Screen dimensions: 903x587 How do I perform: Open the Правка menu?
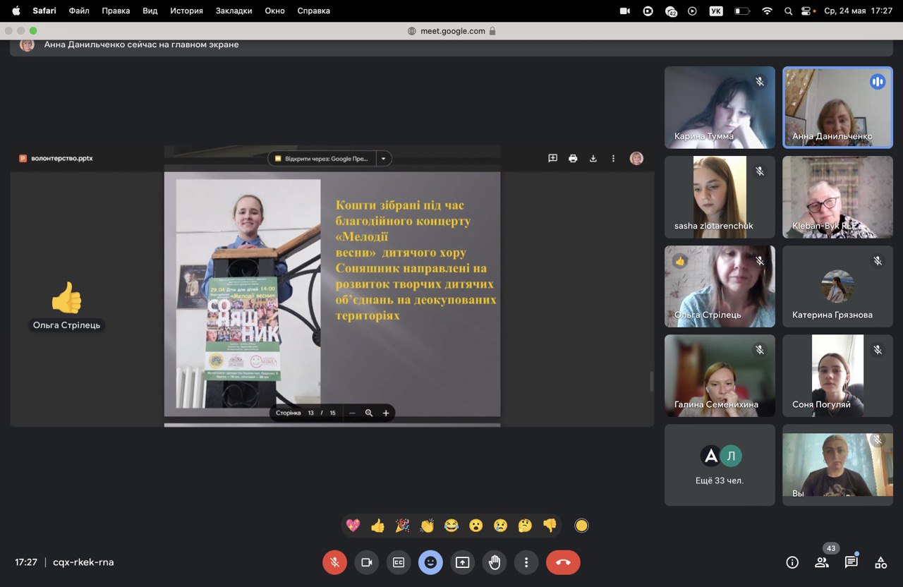click(x=116, y=11)
